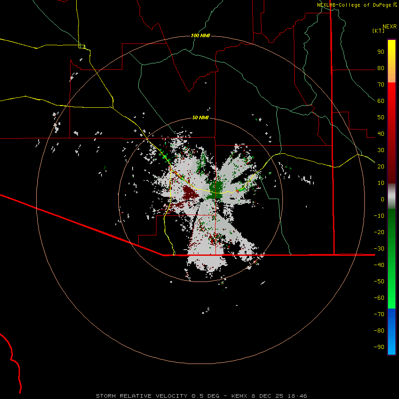Click the 20 value on the velocity scale
This screenshot has width=399, height=399.
[x=381, y=166]
